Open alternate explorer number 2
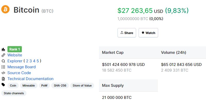Screen dimensions: 206x103 coord(27,61)
